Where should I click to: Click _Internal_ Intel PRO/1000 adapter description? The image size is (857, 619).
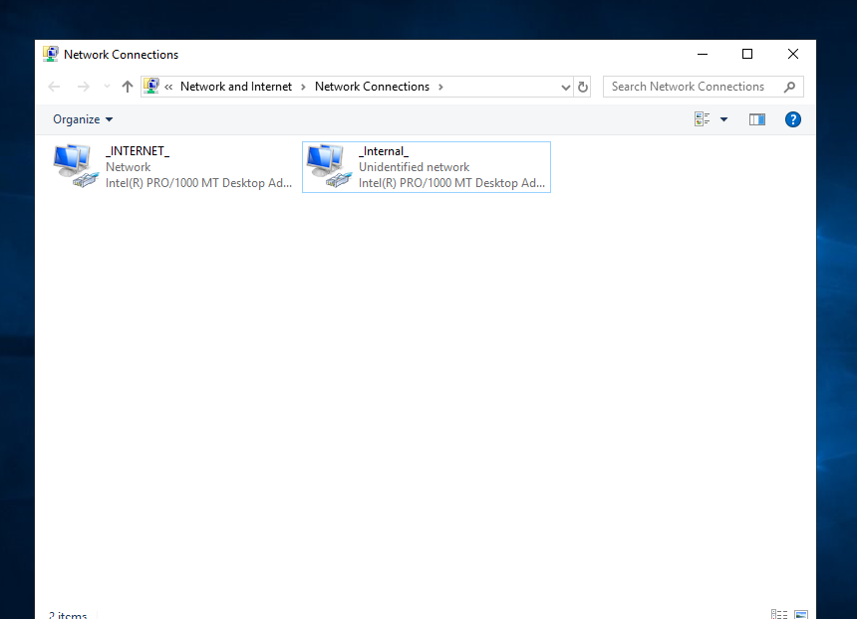tap(451, 182)
